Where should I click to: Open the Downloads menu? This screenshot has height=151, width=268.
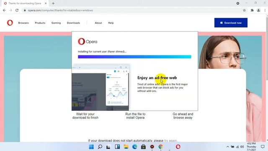[x=73, y=23]
